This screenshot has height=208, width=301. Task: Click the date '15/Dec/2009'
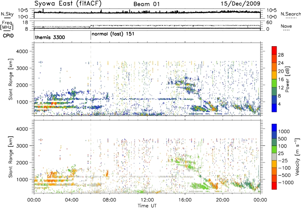240,4
